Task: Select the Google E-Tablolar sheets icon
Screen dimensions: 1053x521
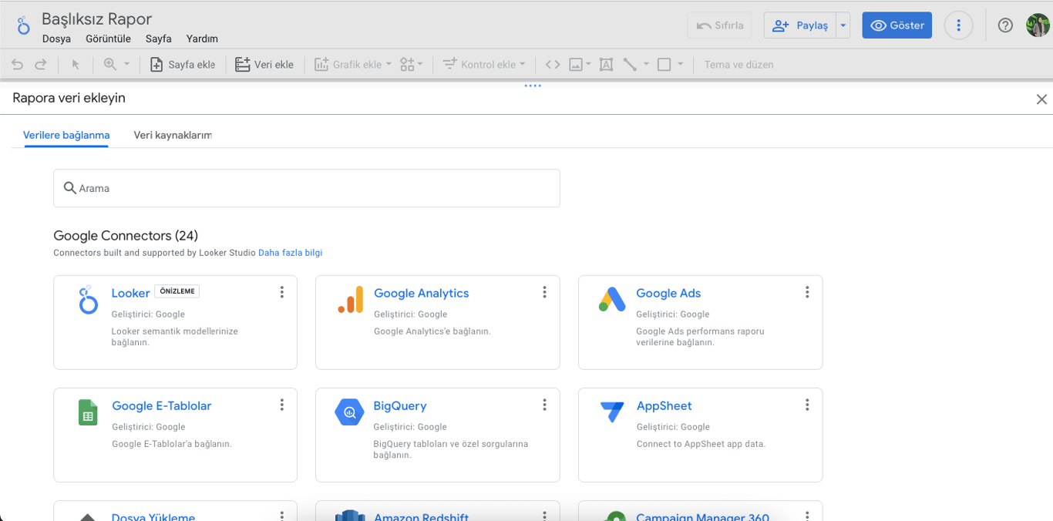Action: [x=88, y=412]
